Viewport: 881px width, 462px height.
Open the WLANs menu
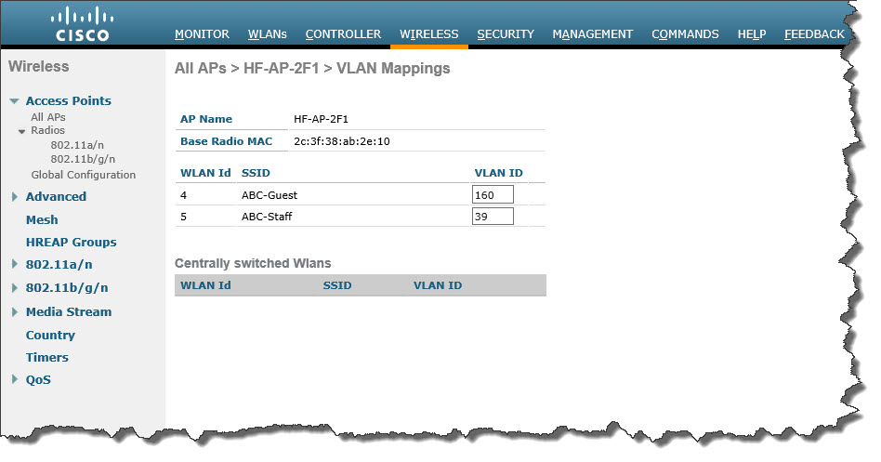(268, 34)
